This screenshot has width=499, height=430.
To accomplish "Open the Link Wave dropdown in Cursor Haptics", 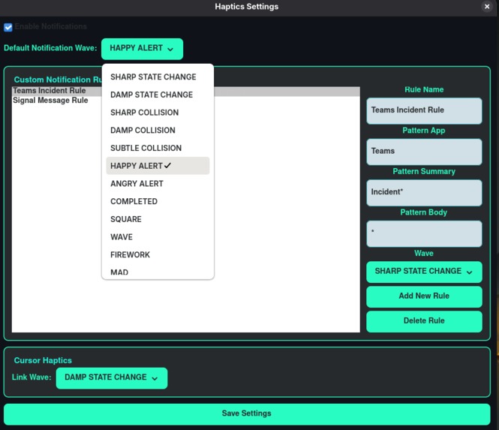I will pyautogui.click(x=112, y=377).
